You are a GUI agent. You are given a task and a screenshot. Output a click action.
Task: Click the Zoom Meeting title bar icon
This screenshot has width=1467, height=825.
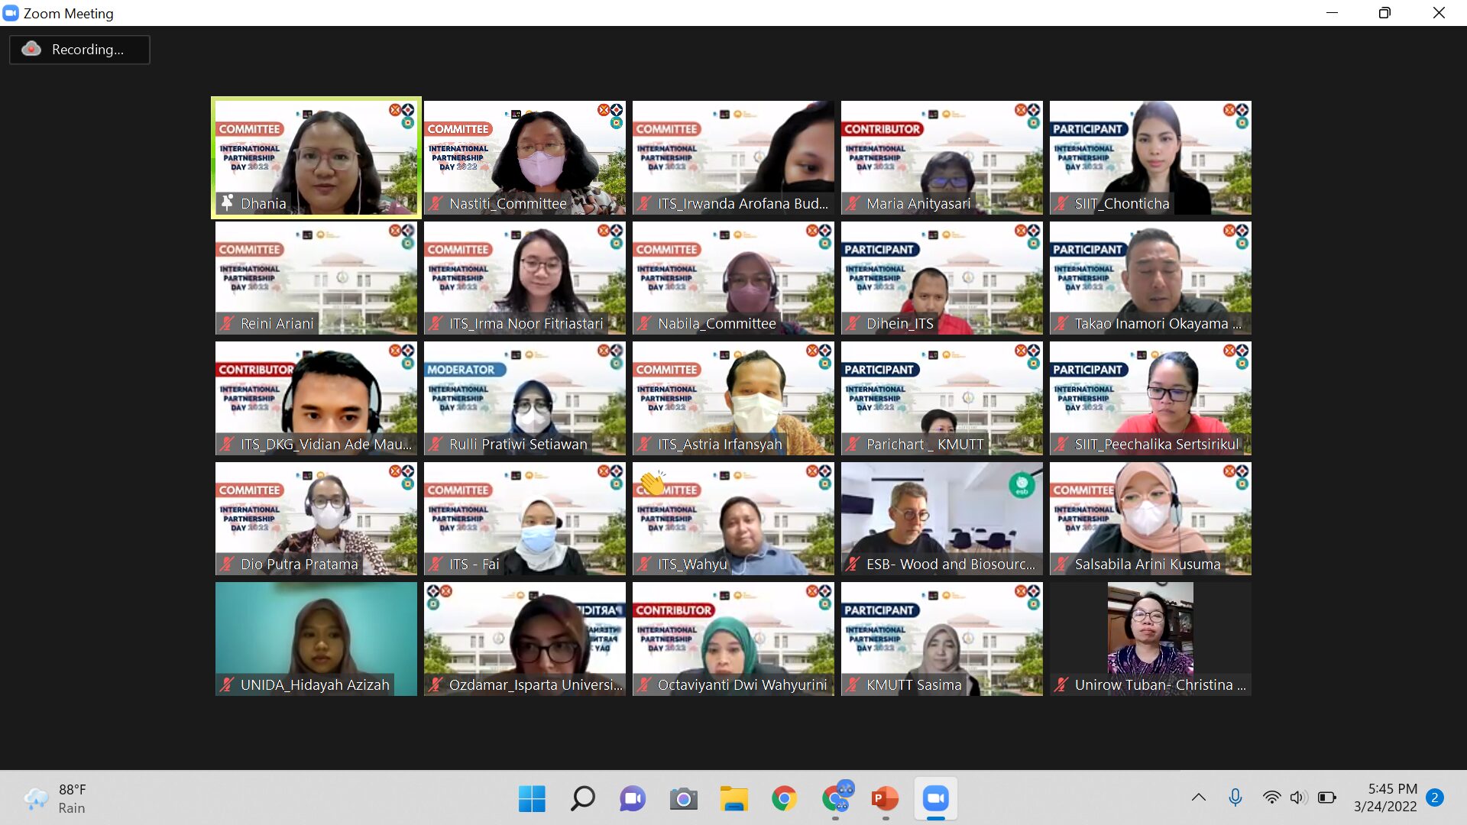point(11,13)
